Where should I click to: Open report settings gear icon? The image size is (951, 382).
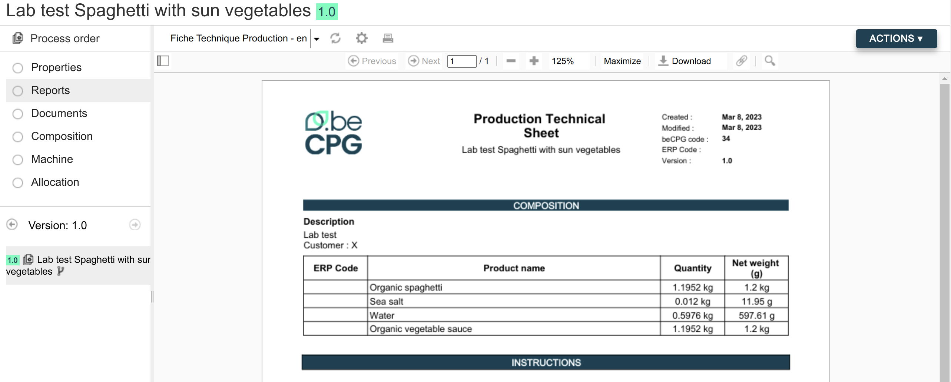pyautogui.click(x=361, y=38)
